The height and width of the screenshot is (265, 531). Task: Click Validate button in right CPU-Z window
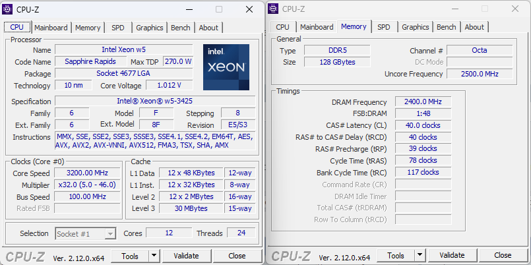(452, 255)
